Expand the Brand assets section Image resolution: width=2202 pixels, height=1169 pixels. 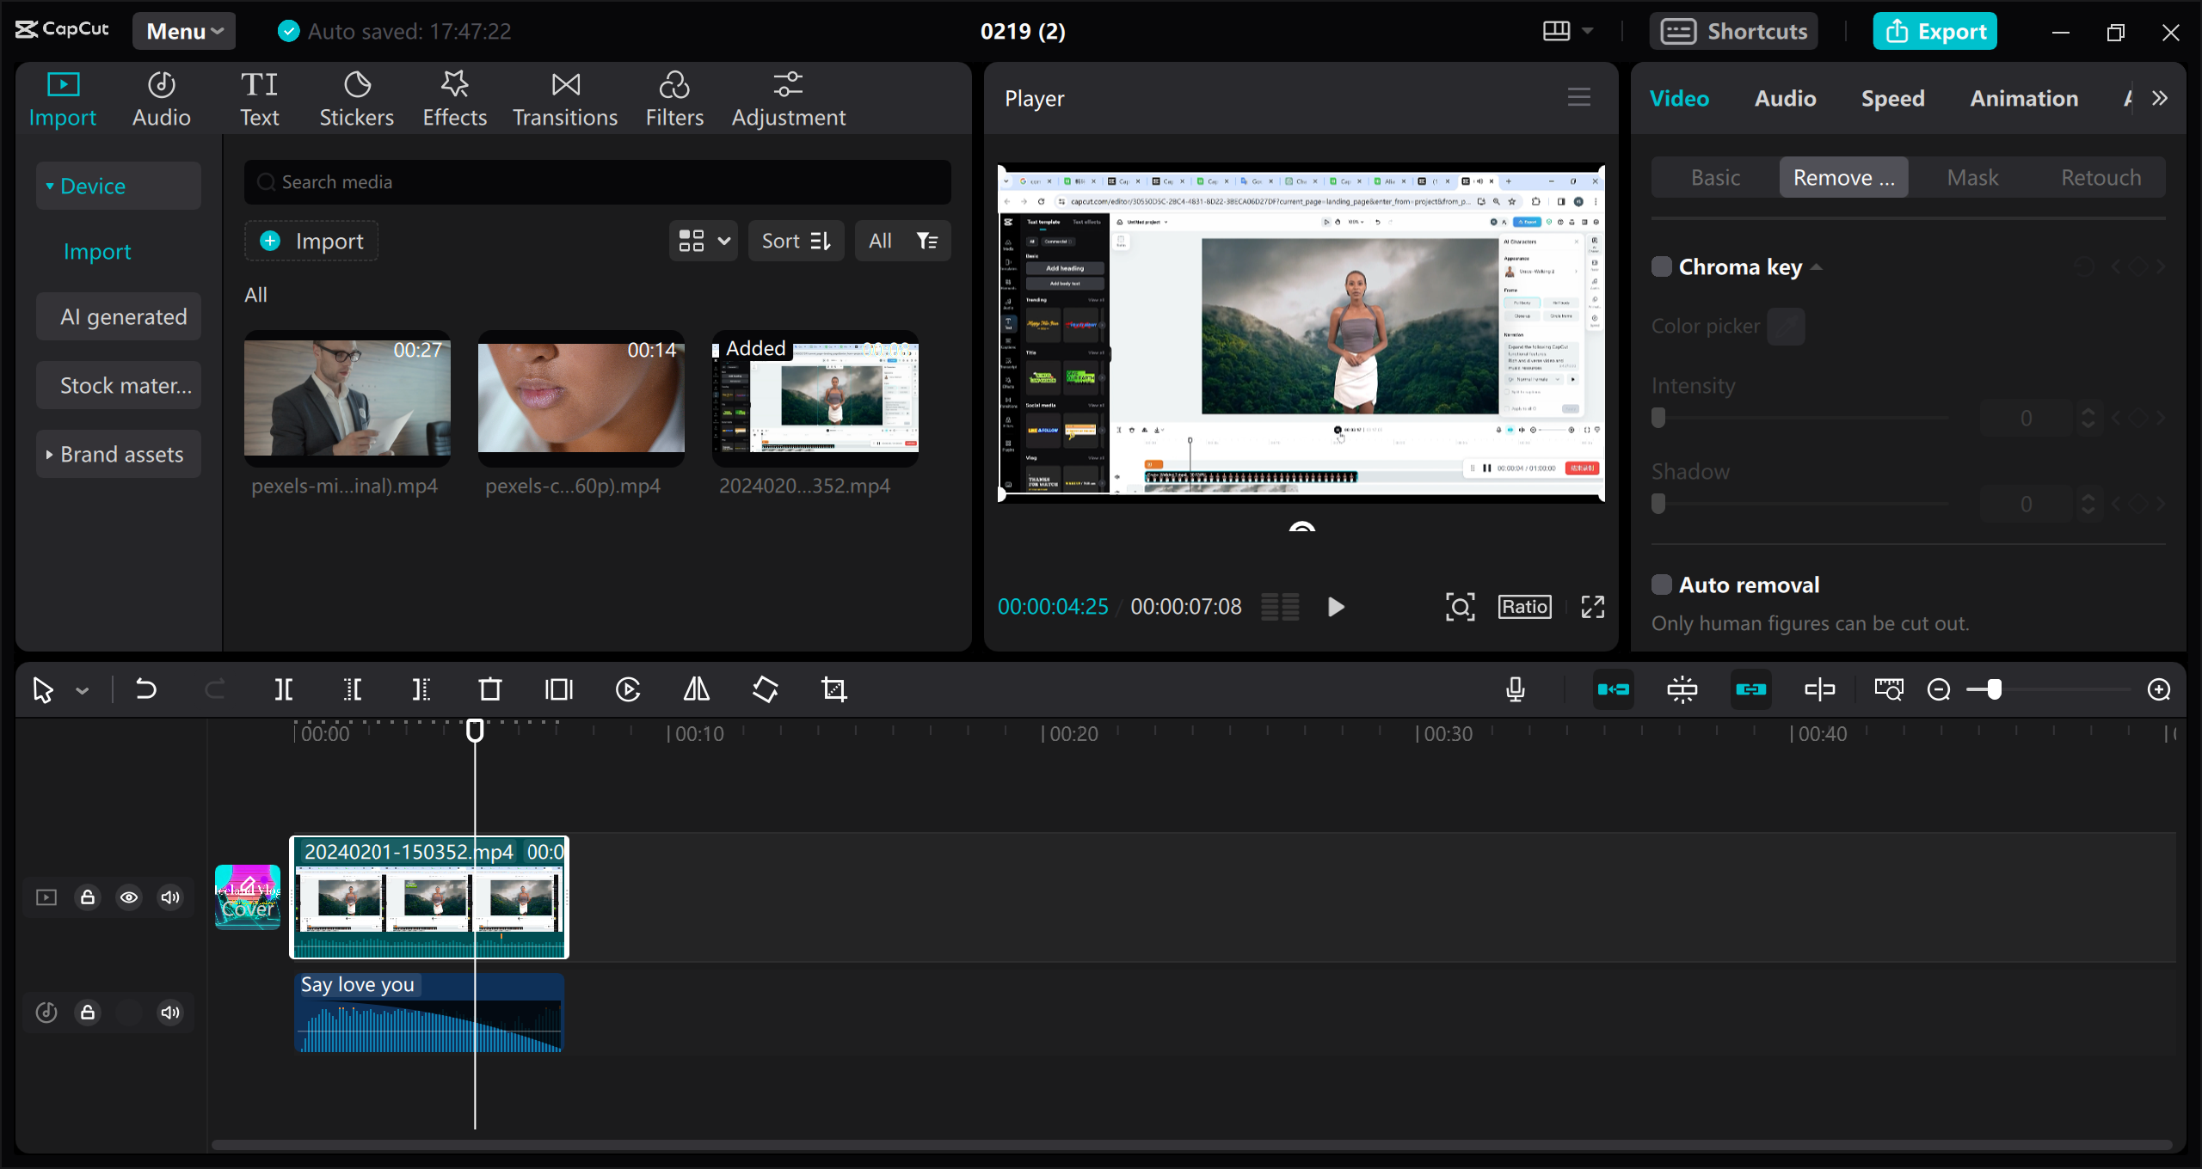tap(48, 454)
